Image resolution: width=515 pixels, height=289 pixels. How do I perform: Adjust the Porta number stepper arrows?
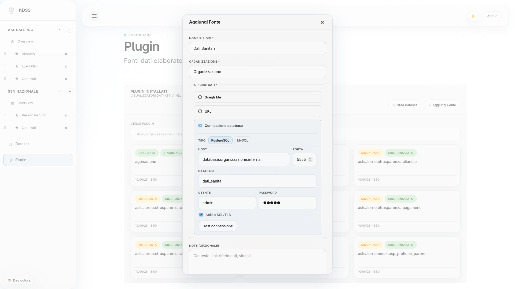[310, 159]
